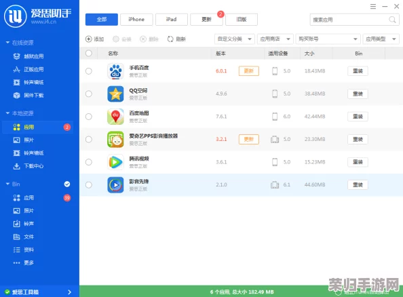Switch to the 旧版 tab
This screenshot has height=297, width=403.
[242, 20]
